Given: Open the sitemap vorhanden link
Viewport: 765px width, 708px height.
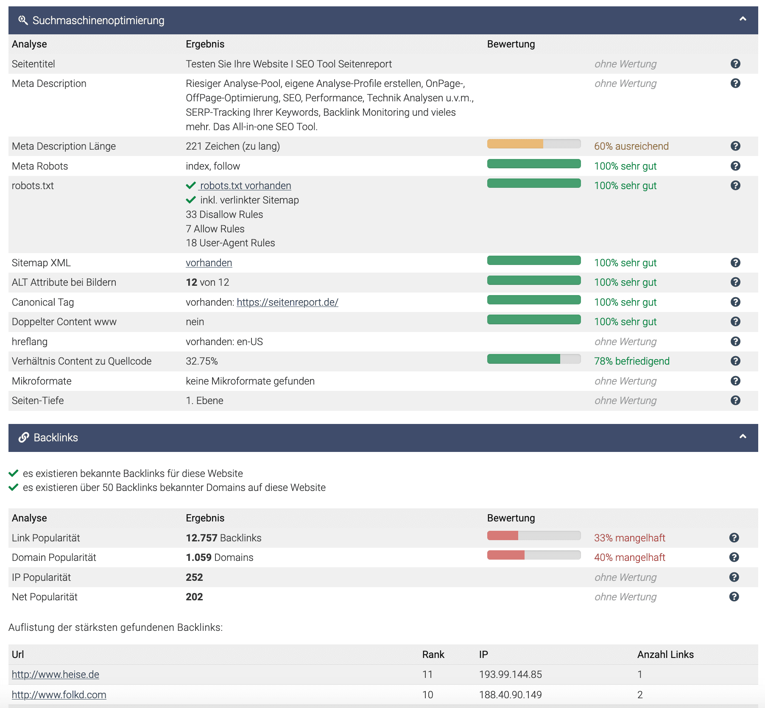Looking at the screenshot, I should [x=209, y=262].
